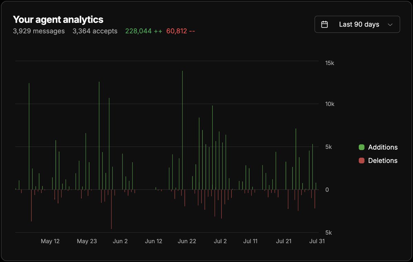Click the Jun 12 x-axis label
The image size is (413, 262).
pyautogui.click(x=153, y=241)
